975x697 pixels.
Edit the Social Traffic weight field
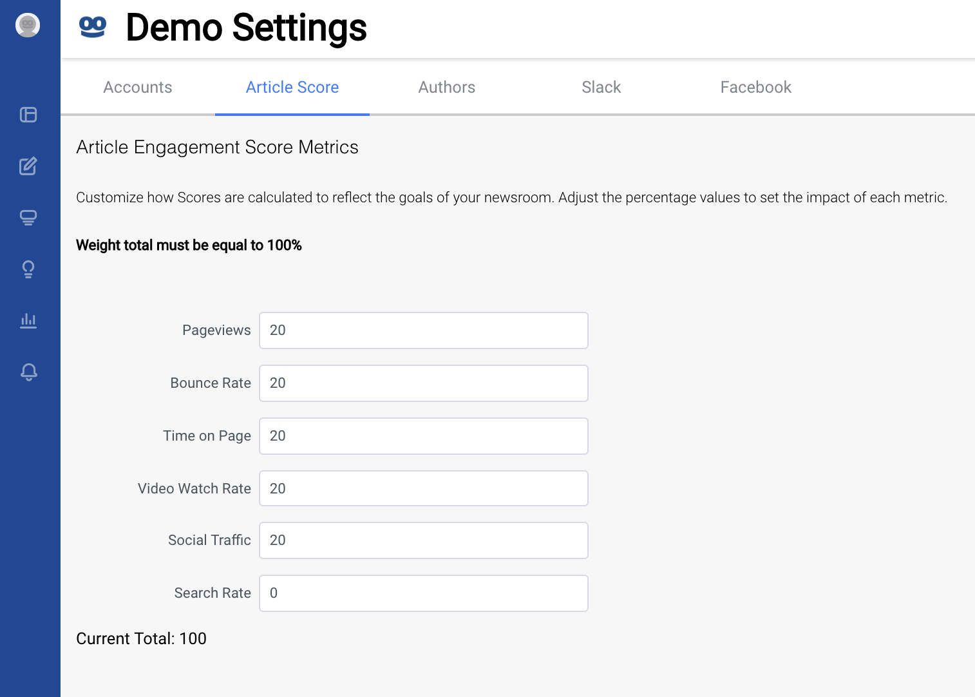(x=423, y=540)
